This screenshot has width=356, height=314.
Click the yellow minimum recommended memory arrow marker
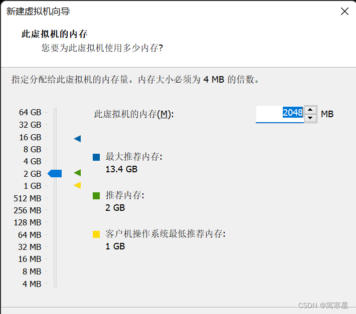(x=78, y=185)
